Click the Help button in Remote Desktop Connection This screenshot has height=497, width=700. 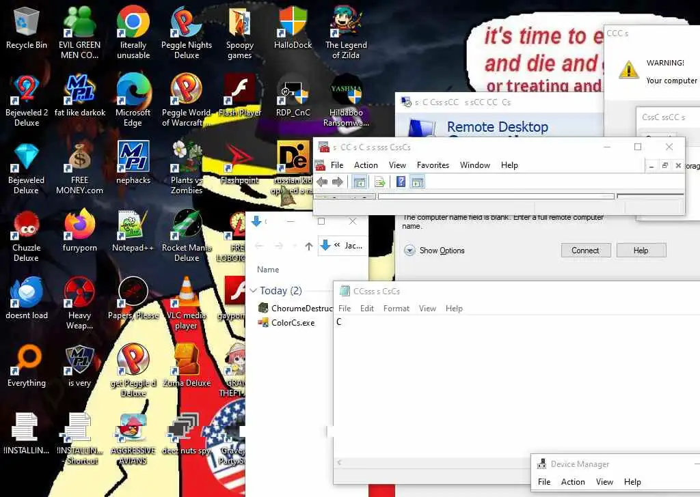641,251
